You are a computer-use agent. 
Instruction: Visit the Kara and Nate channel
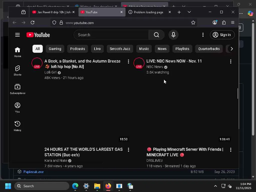pyautogui.click(x=56, y=160)
